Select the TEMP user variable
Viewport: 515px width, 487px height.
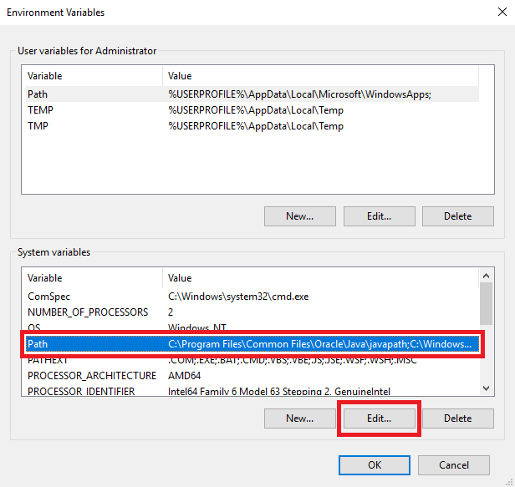pyautogui.click(x=252, y=110)
